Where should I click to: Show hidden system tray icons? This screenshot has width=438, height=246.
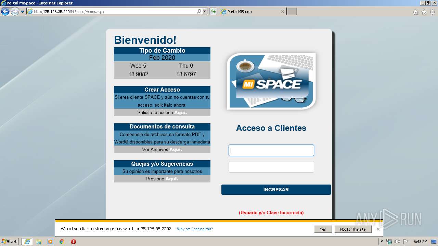pyautogui.click(x=382, y=242)
